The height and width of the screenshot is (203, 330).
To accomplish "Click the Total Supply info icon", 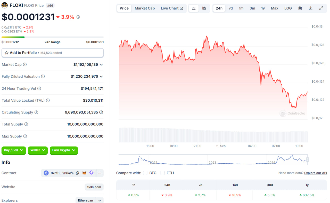I will tap(26, 124).
